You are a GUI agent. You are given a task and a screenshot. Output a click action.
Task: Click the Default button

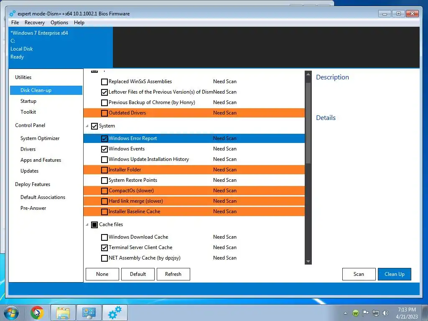138,274
